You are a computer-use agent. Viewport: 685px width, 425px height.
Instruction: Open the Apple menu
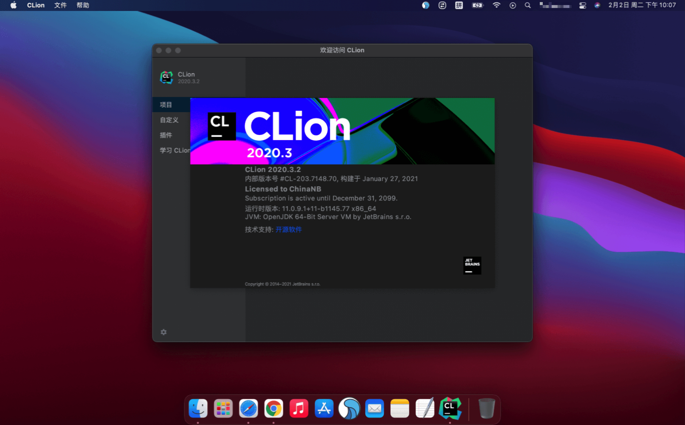pos(14,5)
